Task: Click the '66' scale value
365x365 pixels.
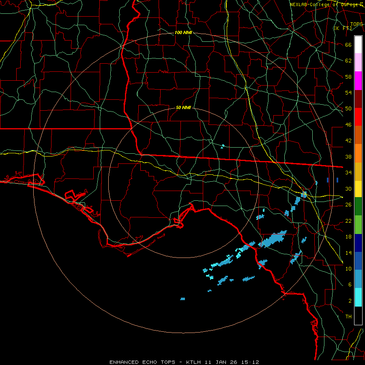Action: pyautogui.click(x=348, y=45)
